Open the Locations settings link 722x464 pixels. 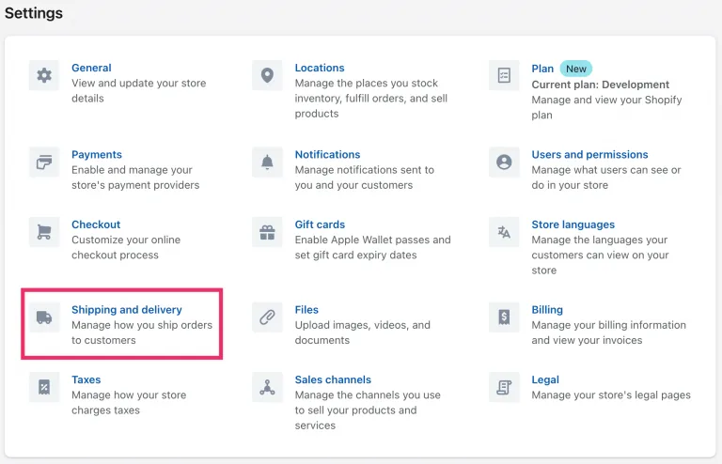(320, 68)
